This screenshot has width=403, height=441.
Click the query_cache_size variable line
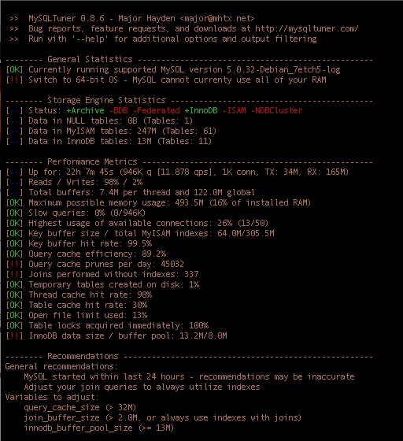pos(80,408)
